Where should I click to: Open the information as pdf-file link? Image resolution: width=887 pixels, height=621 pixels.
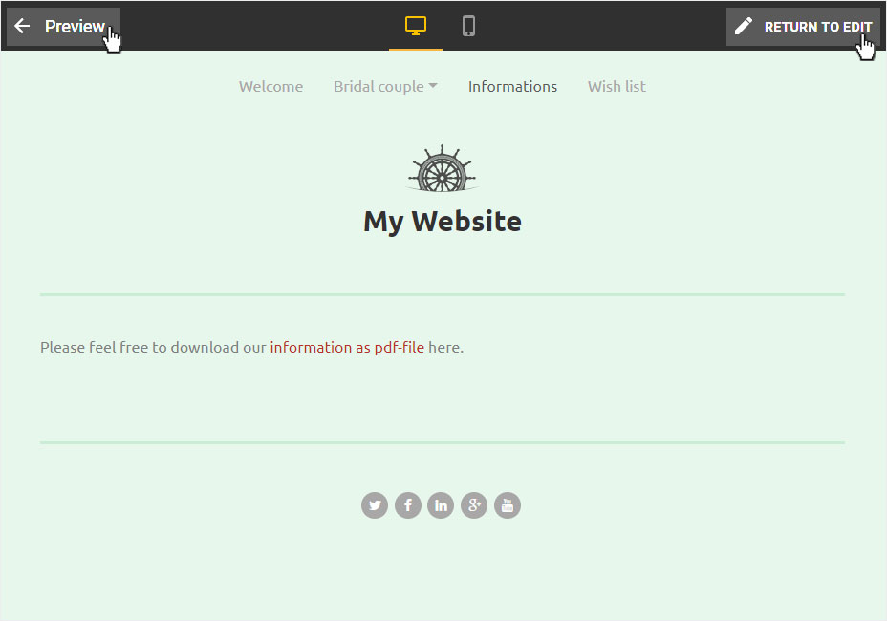(x=347, y=347)
